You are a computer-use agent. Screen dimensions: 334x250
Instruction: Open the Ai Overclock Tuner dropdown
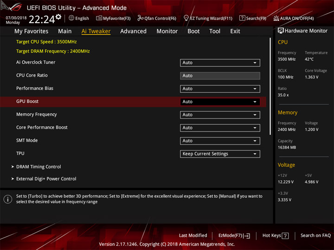tap(220, 62)
